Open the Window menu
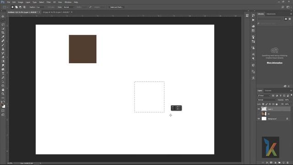The height and width of the screenshot is (165, 293). [x=68, y=2]
